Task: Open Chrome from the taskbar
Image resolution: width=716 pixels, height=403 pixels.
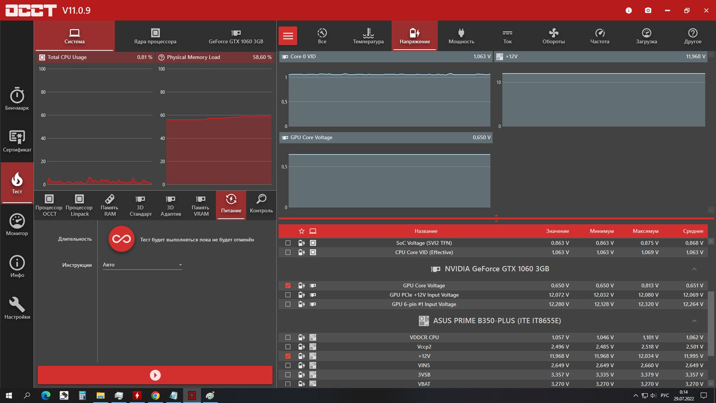Action: tap(156, 395)
